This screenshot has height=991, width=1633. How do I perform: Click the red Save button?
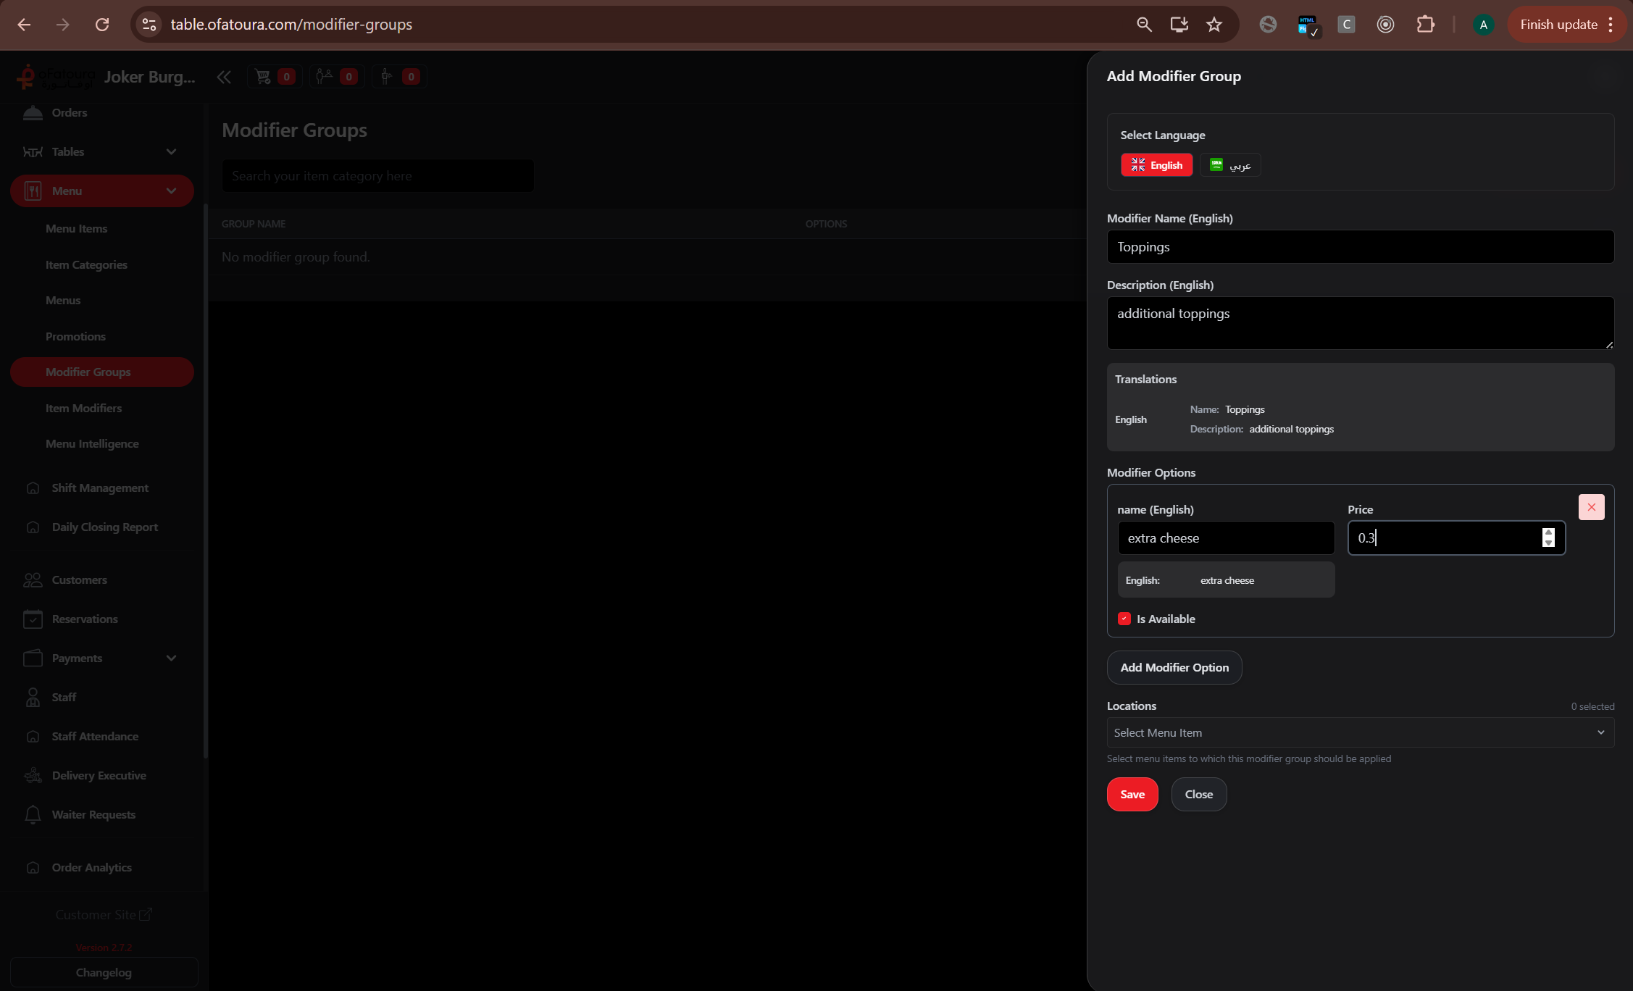pos(1132,794)
